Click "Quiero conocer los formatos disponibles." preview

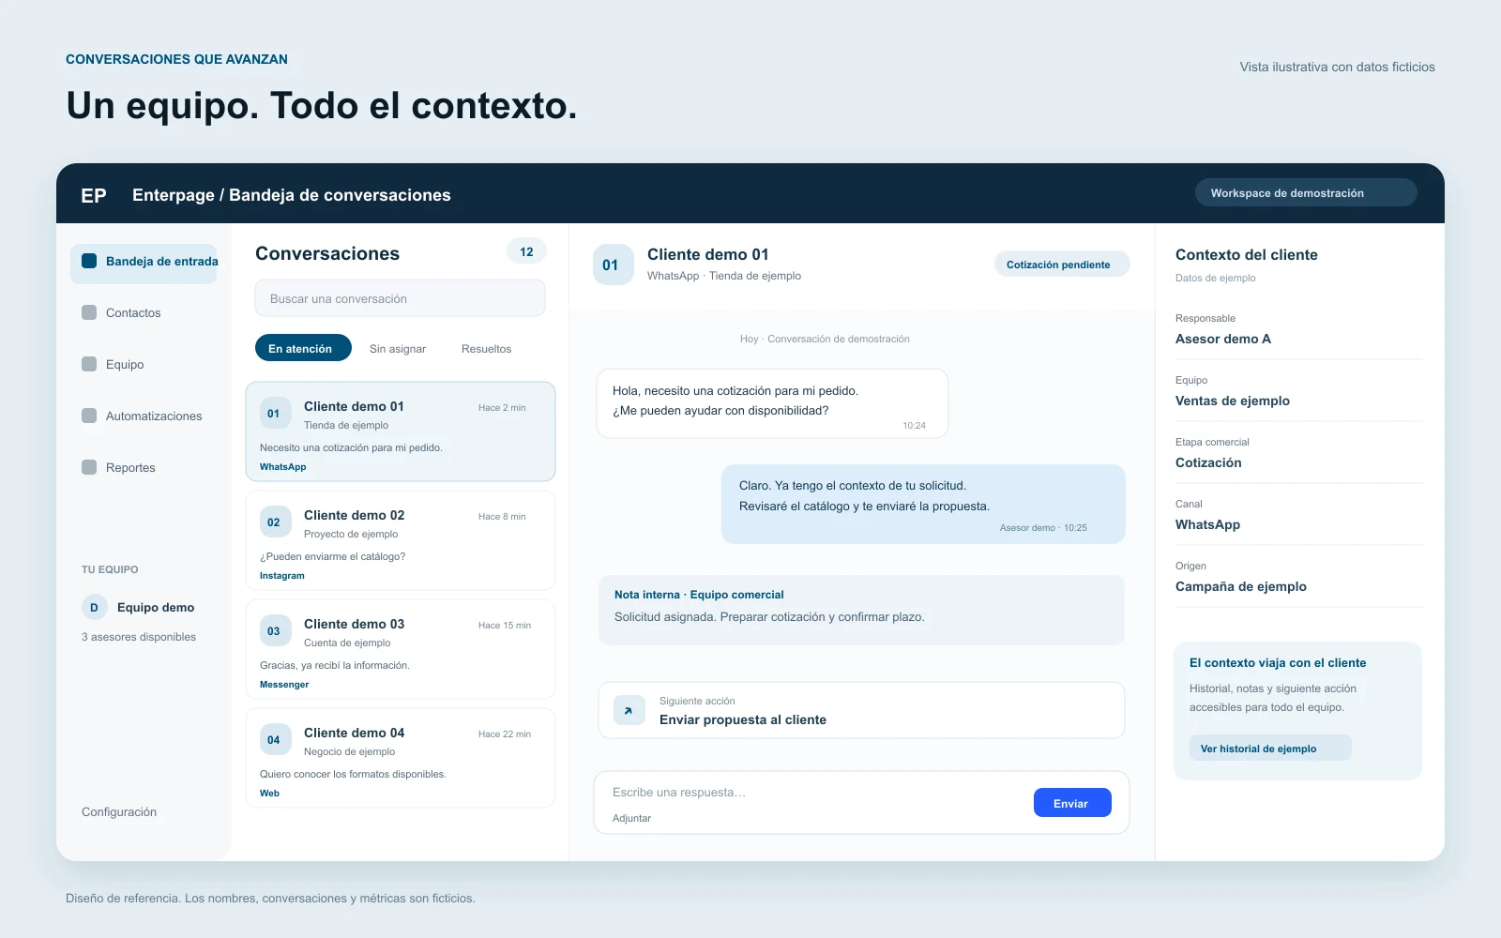click(x=353, y=774)
